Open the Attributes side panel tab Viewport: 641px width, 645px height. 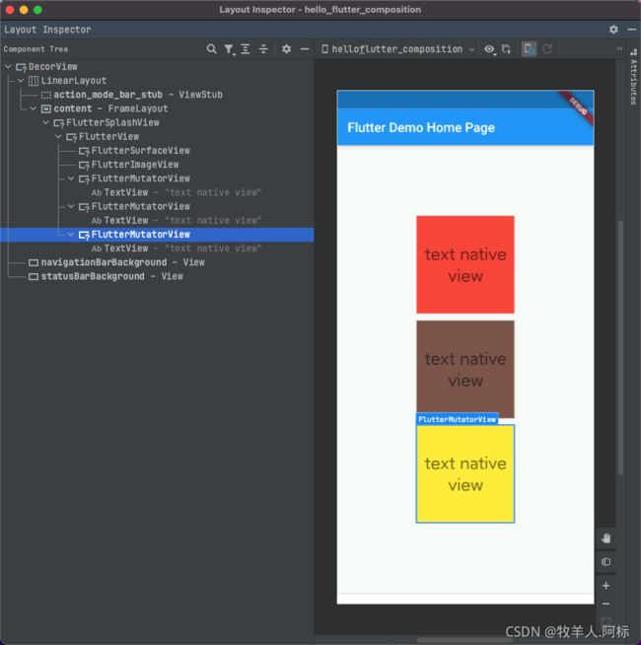click(633, 77)
